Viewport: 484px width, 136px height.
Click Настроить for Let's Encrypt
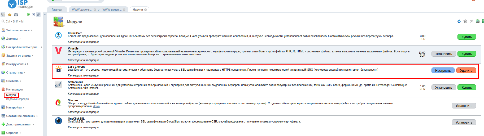[443, 70]
